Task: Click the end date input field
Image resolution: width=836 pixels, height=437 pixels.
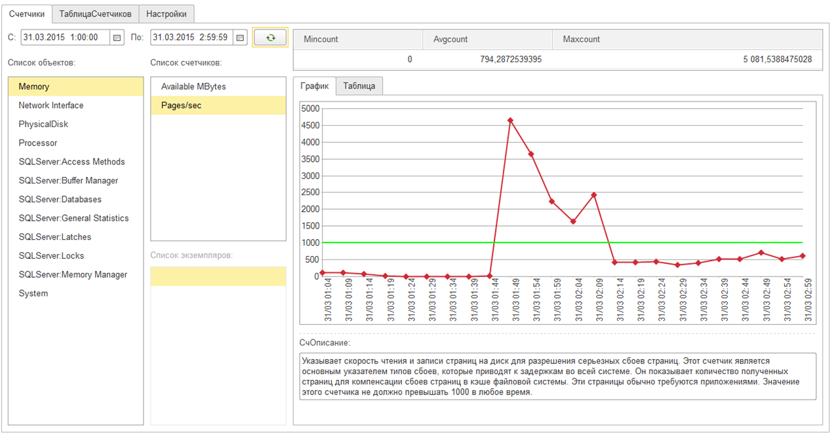Action: coord(190,38)
